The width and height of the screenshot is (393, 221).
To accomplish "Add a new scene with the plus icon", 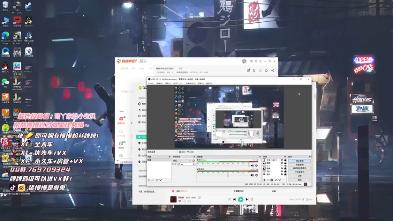I will tap(149, 180).
